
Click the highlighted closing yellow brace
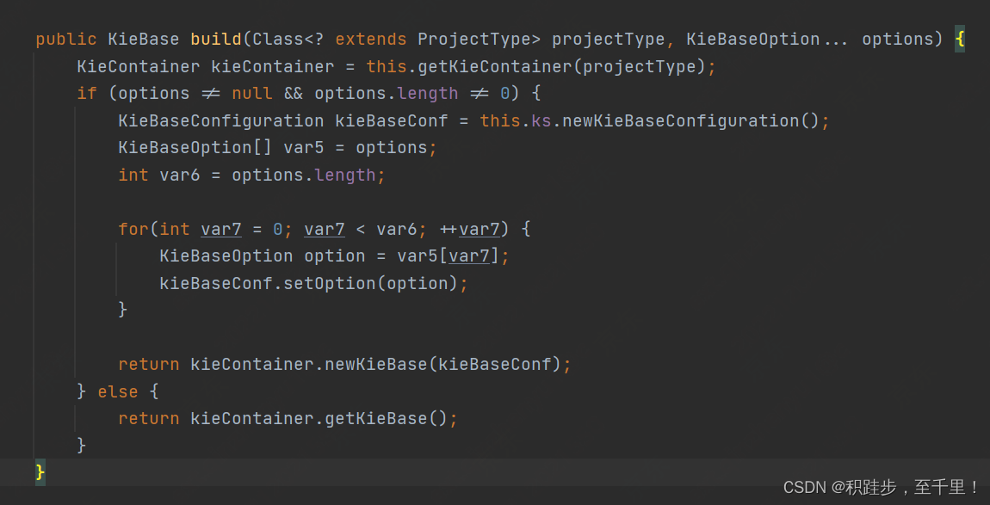(40, 471)
